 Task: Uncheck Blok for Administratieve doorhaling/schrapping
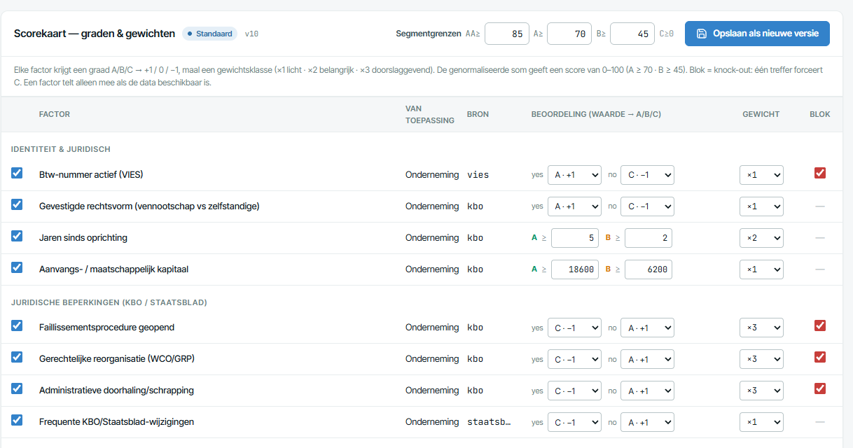point(820,388)
